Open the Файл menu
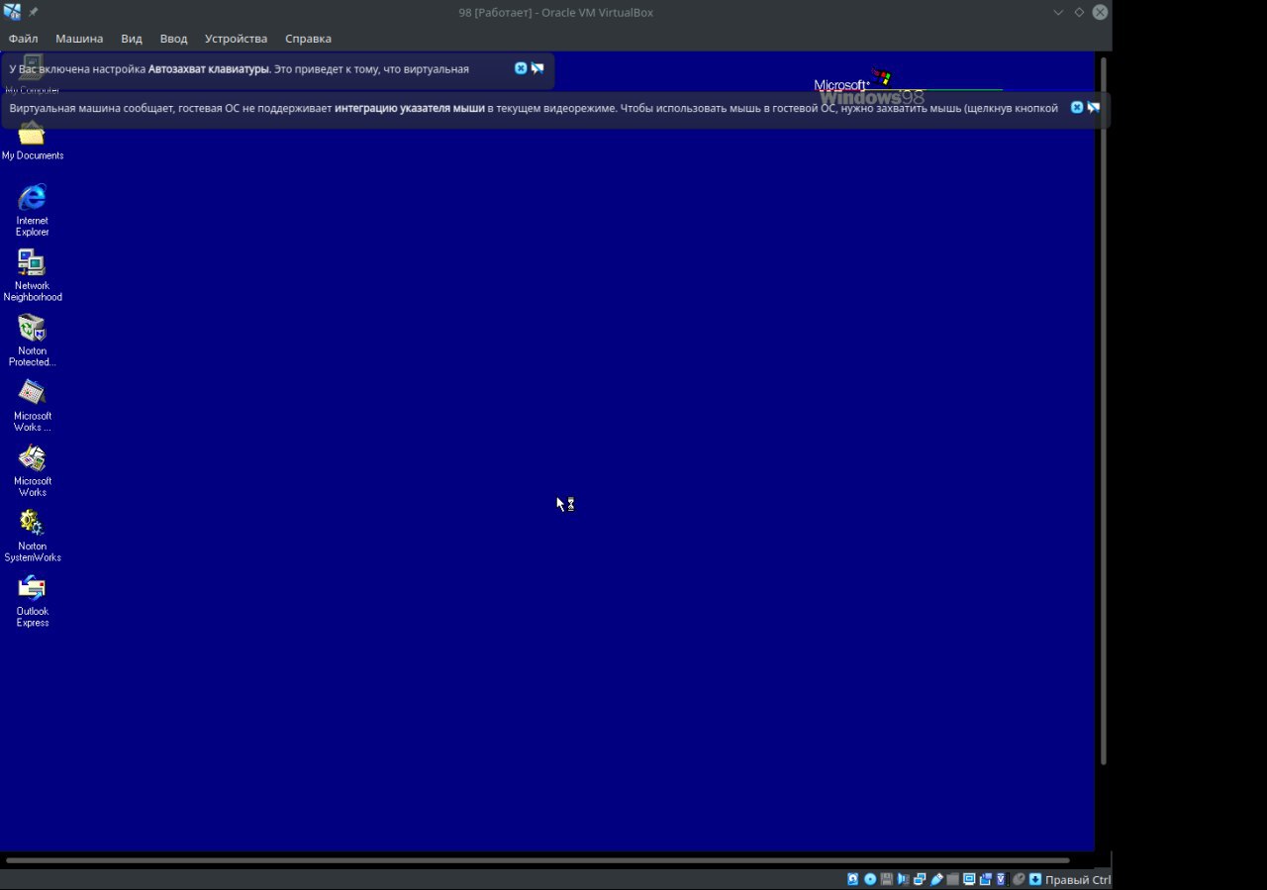1267x890 pixels. (x=24, y=39)
